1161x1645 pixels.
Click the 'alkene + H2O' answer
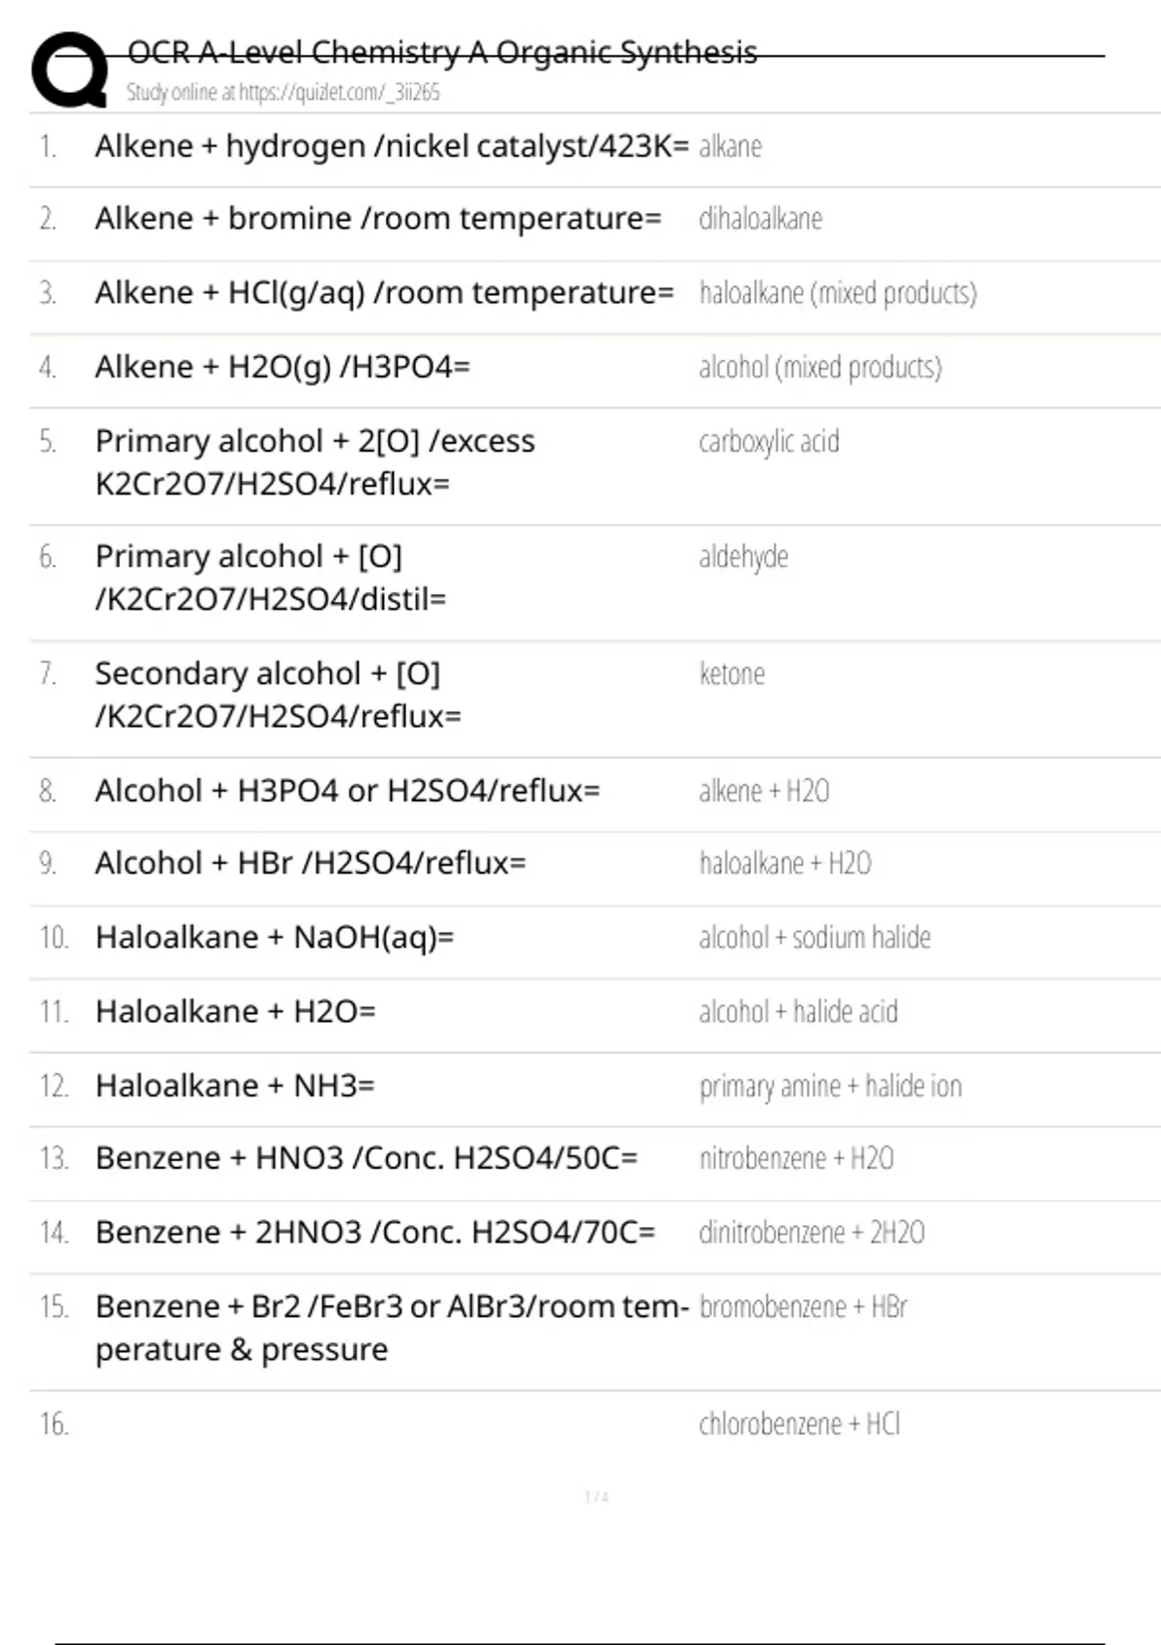764,791
